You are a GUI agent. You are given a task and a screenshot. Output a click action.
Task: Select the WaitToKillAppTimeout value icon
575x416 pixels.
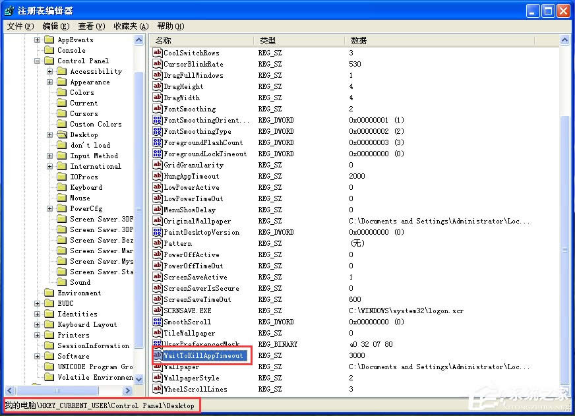[158, 355]
